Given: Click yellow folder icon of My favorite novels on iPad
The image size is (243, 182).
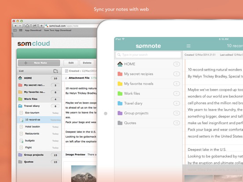Looking at the screenshot, I should click(120, 84).
